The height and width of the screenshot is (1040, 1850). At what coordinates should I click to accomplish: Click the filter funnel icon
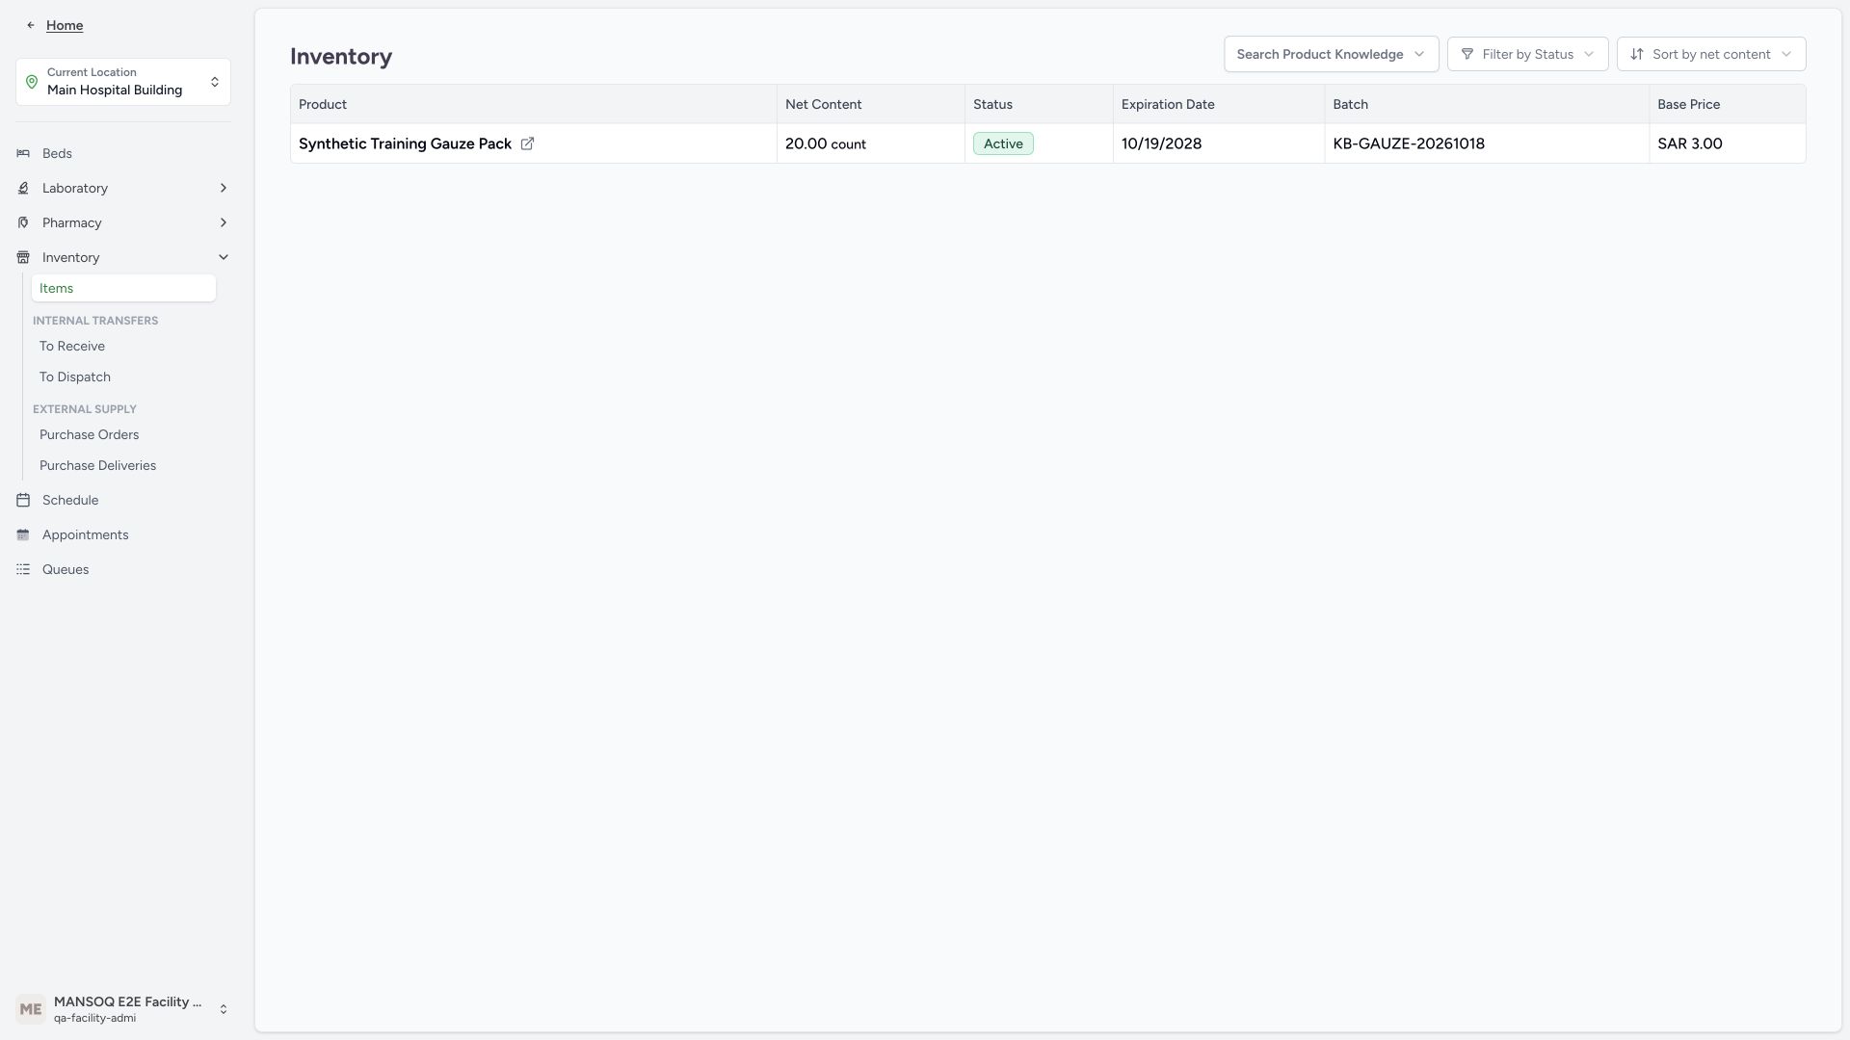click(1467, 54)
